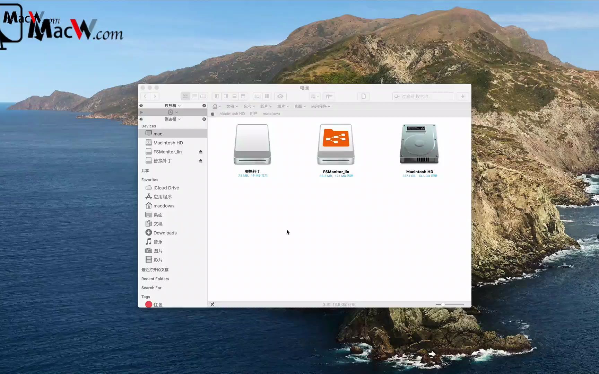Click inside the 过滤器 search field
The image size is (599, 374).
coord(423,96)
